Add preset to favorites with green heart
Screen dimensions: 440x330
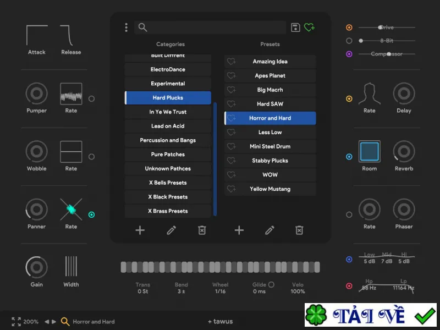[x=309, y=28]
